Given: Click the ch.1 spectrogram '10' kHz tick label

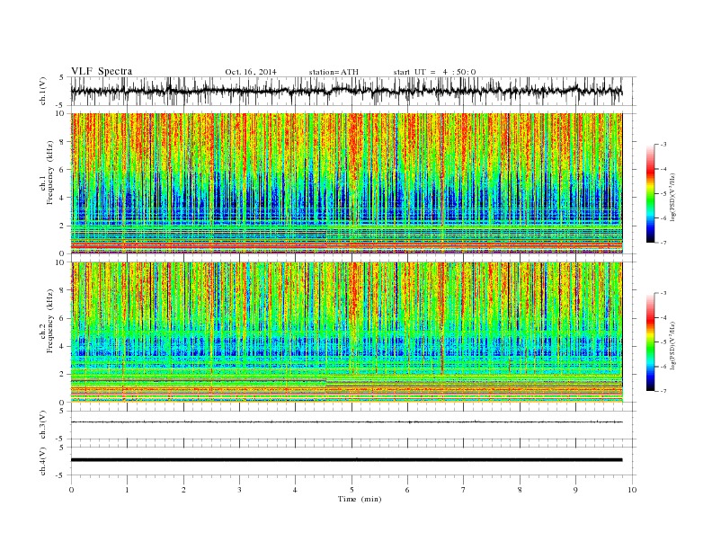Looking at the screenshot, I should tap(62, 113).
